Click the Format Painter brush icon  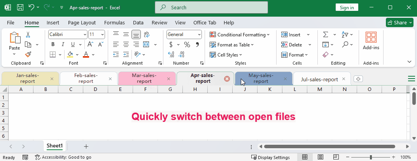[28, 55]
